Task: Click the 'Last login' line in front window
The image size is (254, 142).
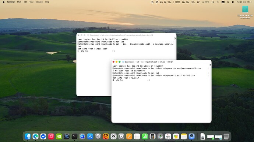Action: pos(138,66)
